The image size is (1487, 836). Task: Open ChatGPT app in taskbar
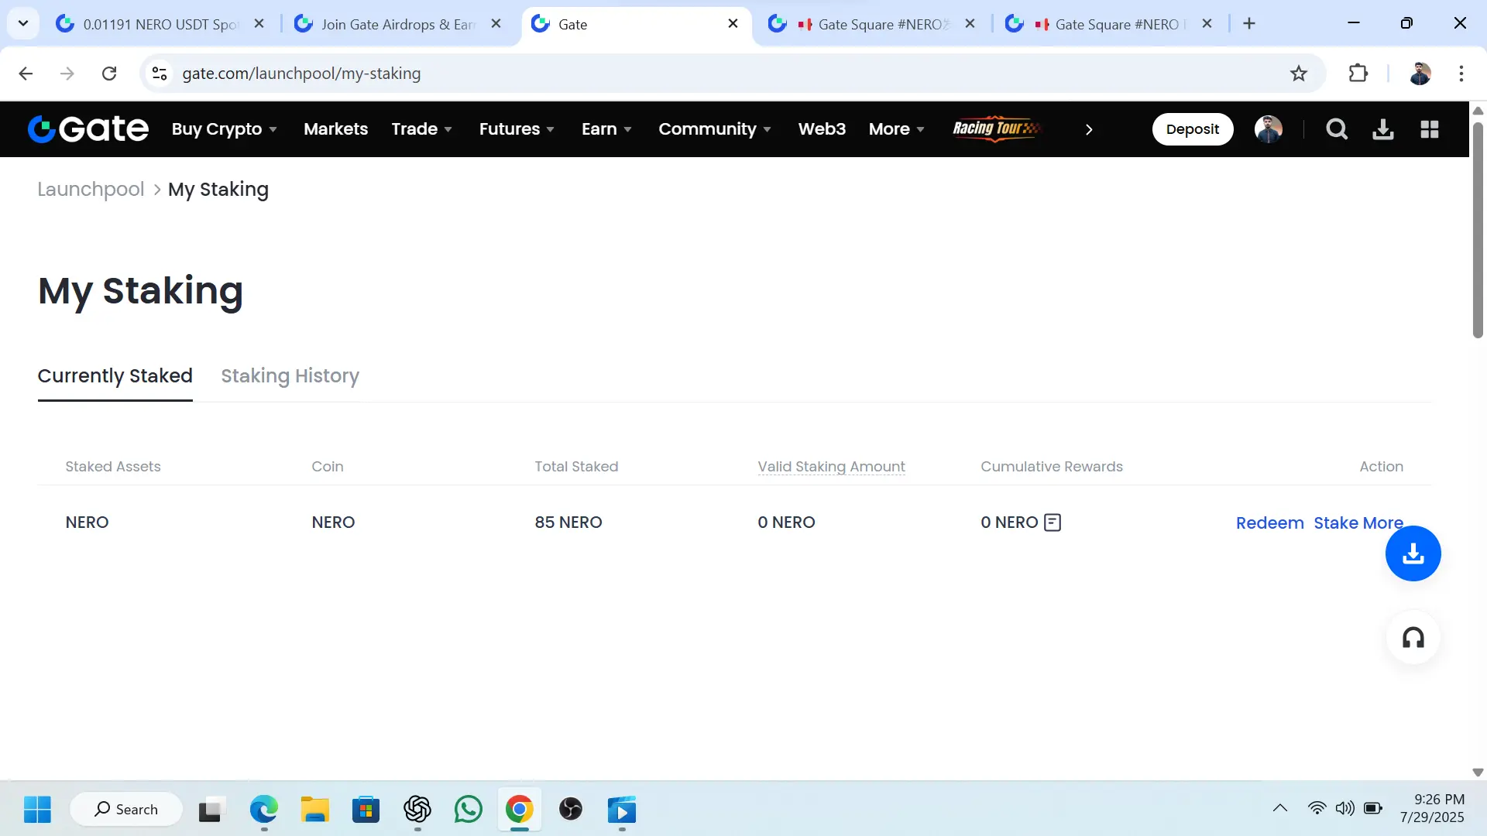pos(417,810)
